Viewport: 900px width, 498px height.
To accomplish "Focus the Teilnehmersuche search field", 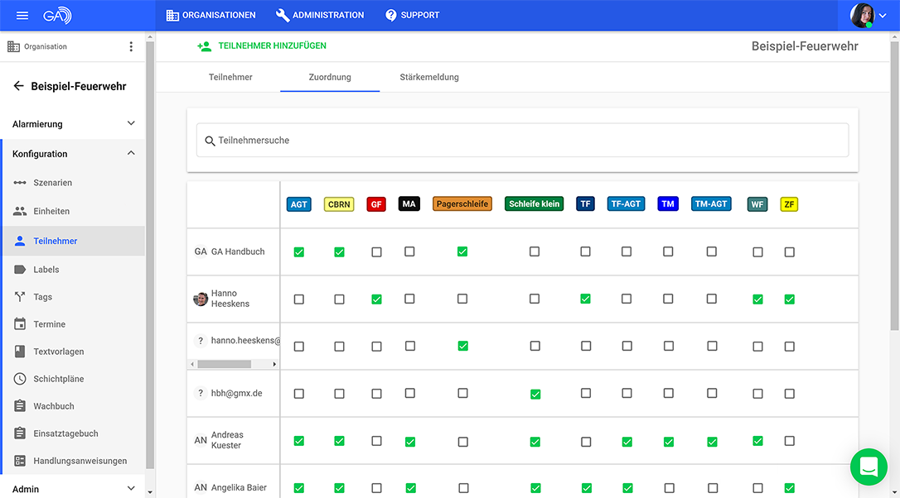I will [522, 141].
